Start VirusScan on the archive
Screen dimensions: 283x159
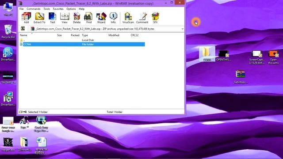click(128, 18)
